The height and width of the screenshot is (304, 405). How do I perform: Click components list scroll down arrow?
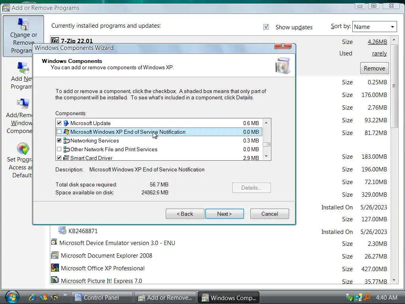click(266, 156)
